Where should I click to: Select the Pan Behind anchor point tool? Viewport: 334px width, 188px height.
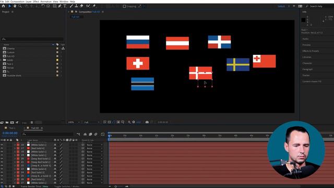coord(49,6)
